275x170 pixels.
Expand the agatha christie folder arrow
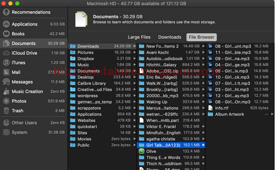point(203,139)
